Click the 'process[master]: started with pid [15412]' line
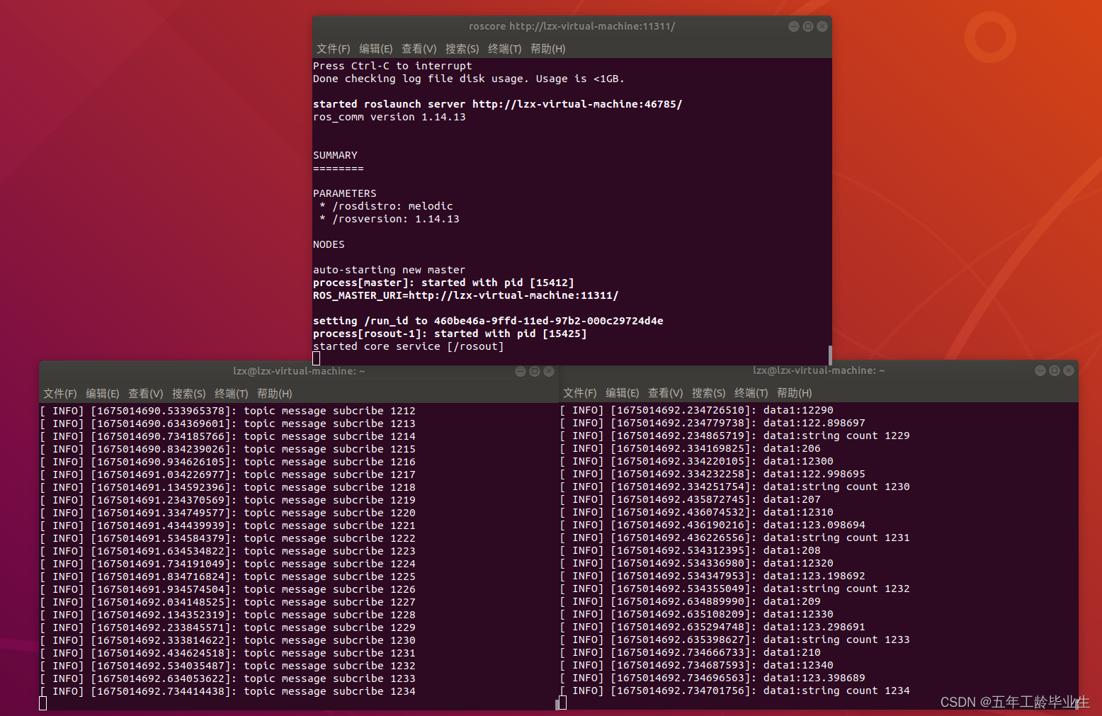 (x=443, y=283)
